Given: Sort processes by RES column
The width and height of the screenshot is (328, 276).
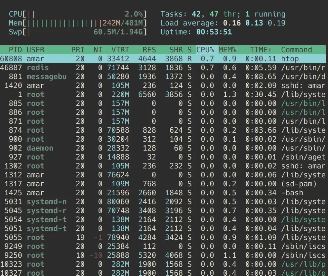Looking at the screenshot, I should click(149, 50).
